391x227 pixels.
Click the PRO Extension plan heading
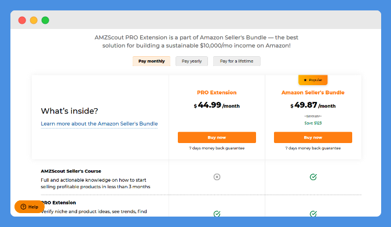tap(217, 93)
